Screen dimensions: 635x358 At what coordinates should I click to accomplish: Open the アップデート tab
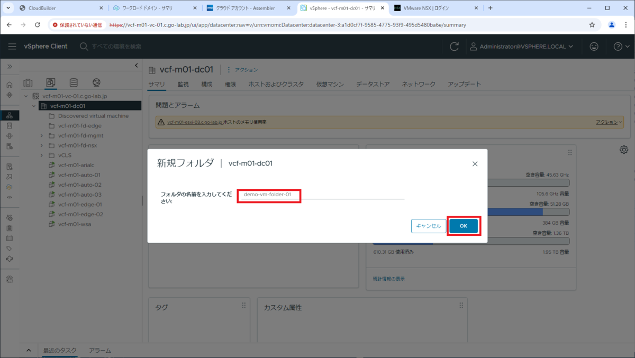click(x=465, y=84)
